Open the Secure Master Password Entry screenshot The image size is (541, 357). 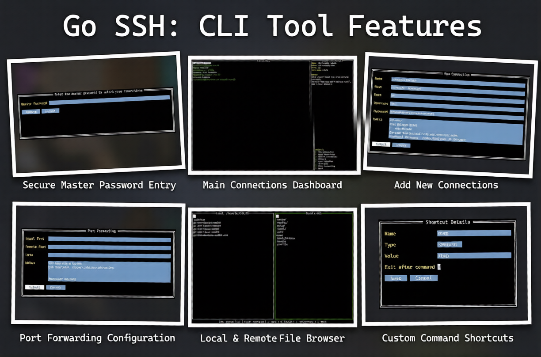pyautogui.click(x=96, y=114)
